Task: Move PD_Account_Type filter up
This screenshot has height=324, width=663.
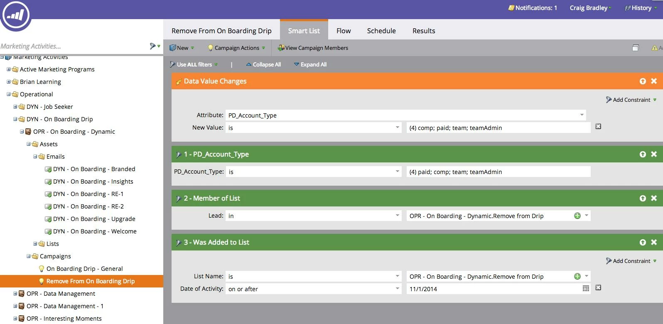Action: coord(643,154)
